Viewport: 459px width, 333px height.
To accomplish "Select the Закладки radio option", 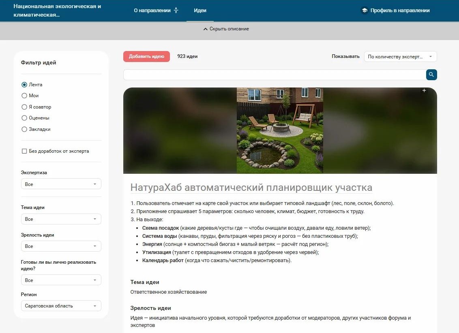I will [x=24, y=129].
